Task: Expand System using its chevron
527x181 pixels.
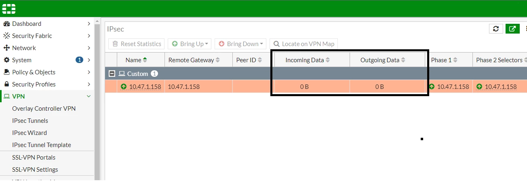Action: click(89, 60)
